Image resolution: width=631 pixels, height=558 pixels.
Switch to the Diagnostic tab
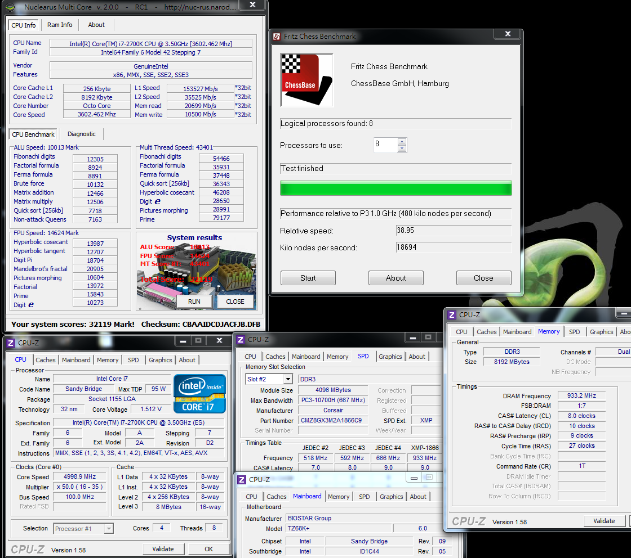(82, 134)
